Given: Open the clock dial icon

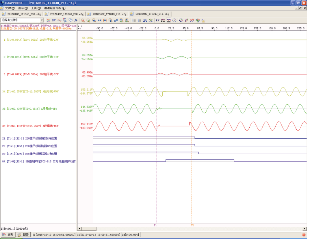Looking at the screenshot, I should click(x=174, y=21).
